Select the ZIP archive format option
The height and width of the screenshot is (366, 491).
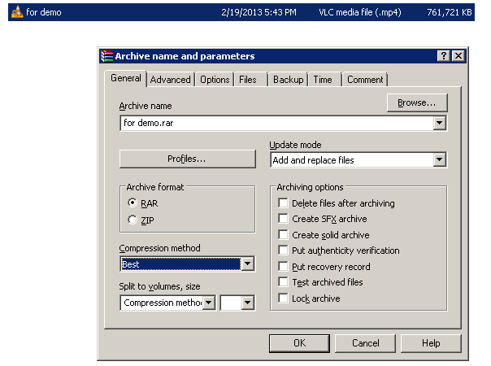pos(133,220)
